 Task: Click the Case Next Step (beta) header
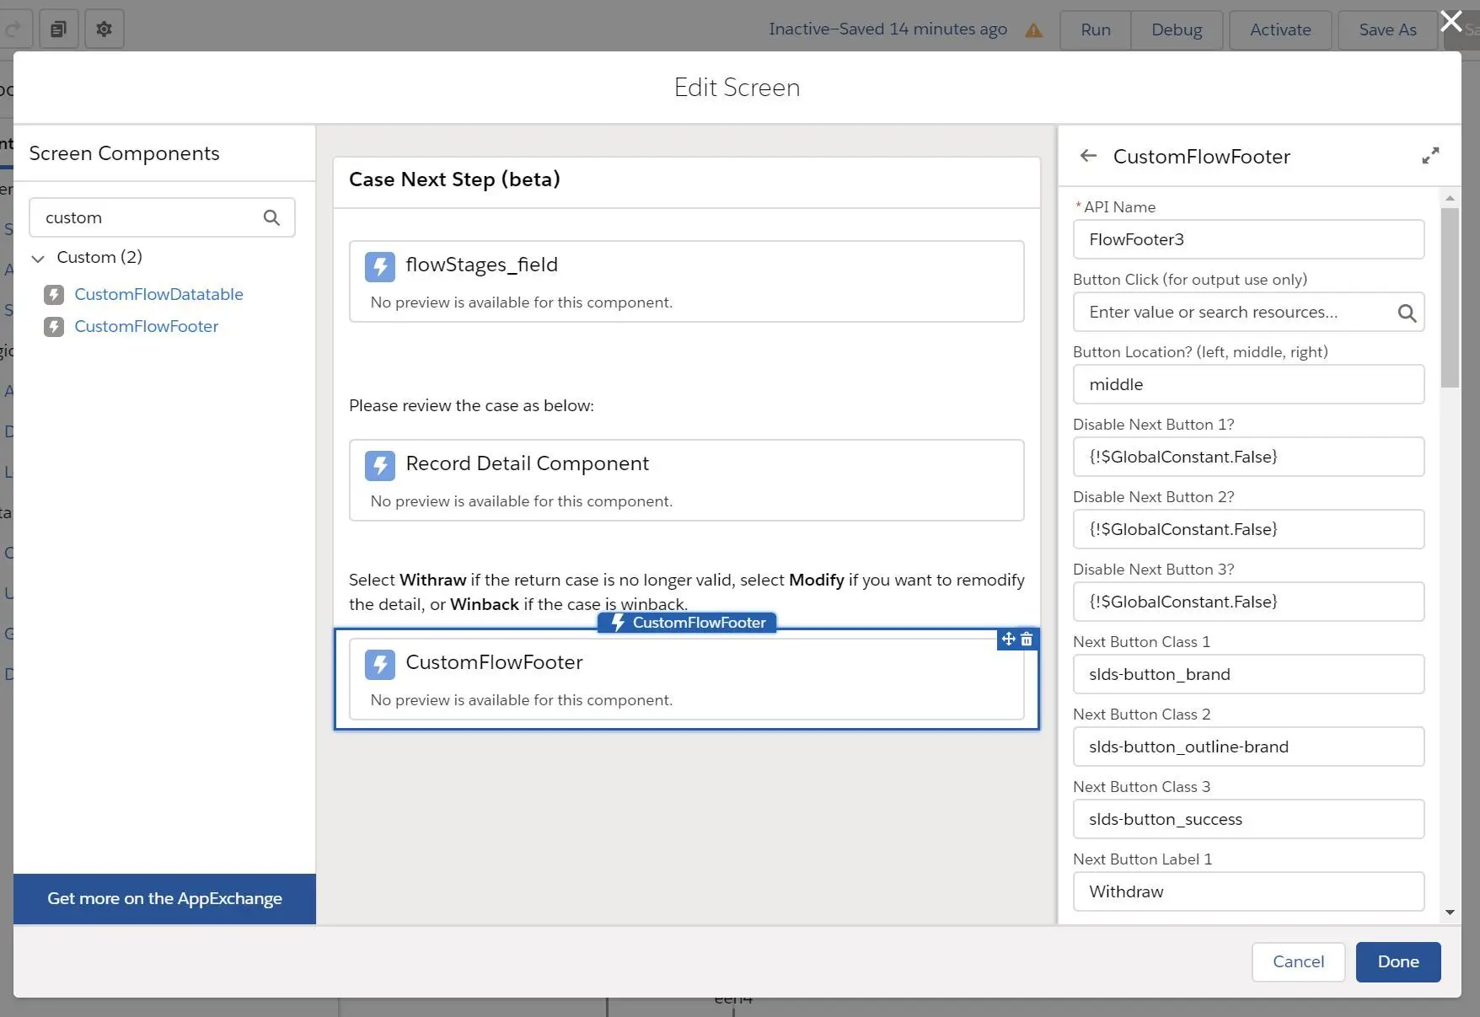point(454,179)
